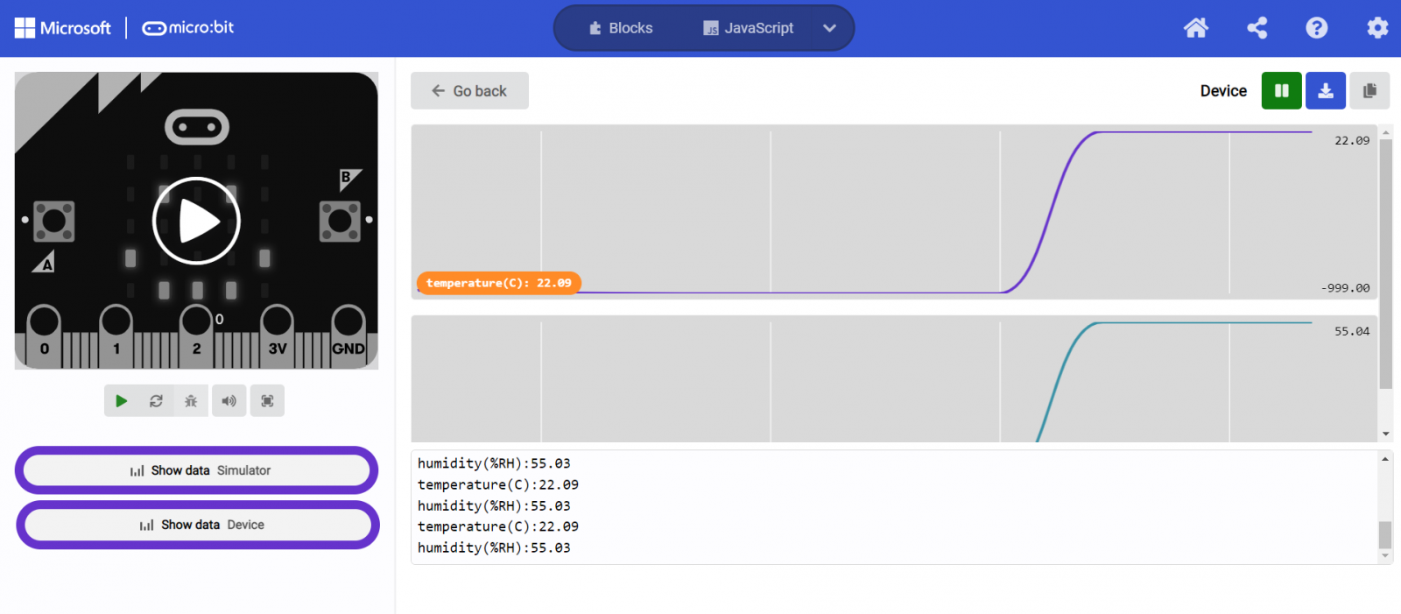1401x614 pixels.
Task: Click the humidity chart area
Action: pos(893,379)
